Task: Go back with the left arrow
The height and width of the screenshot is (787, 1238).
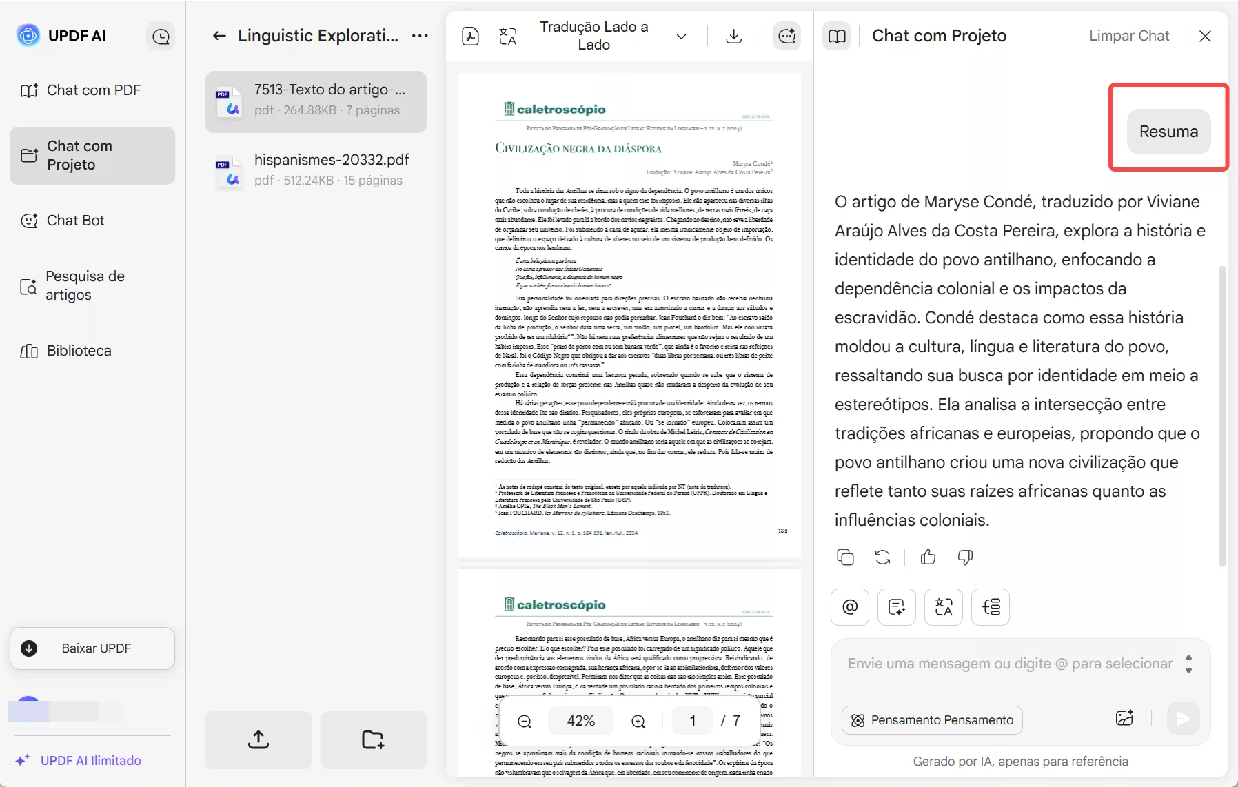Action: coord(219,36)
